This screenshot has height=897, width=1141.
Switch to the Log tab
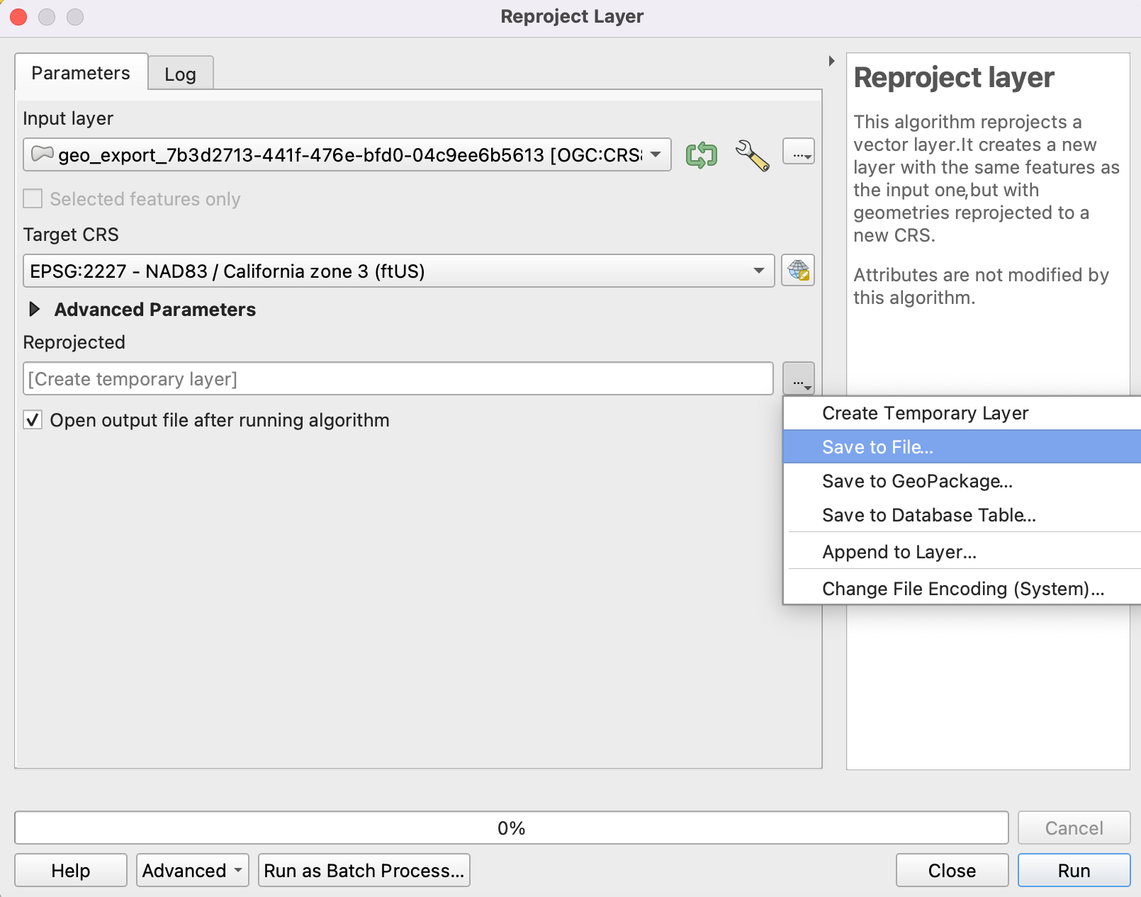coord(180,74)
